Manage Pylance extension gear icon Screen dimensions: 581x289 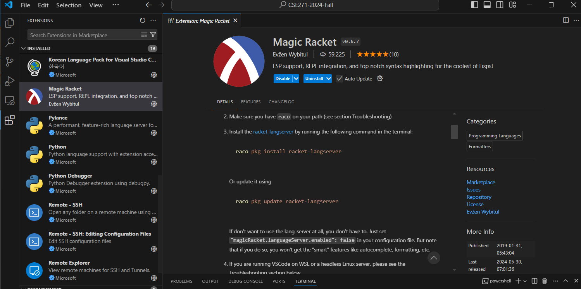[154, 133]
